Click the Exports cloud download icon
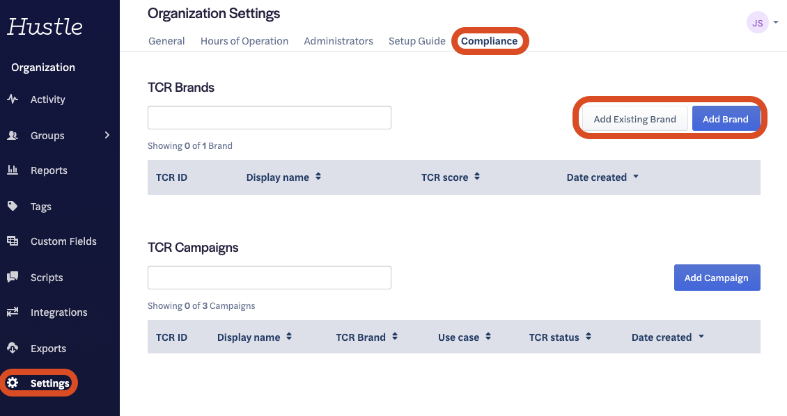 click(13, 348)
